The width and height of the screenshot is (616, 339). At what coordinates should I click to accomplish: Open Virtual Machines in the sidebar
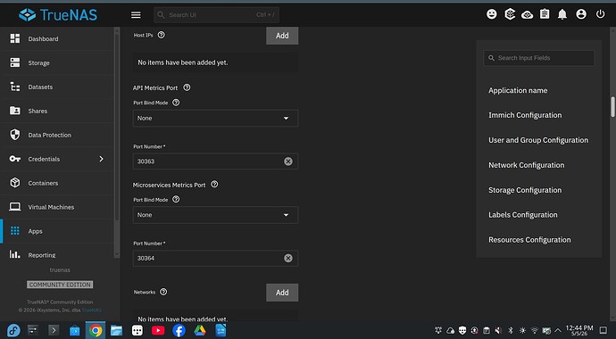click(58, 207)
